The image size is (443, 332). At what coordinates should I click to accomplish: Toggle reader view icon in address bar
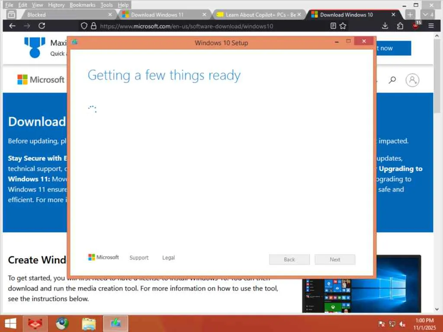(x=333, y=26)
